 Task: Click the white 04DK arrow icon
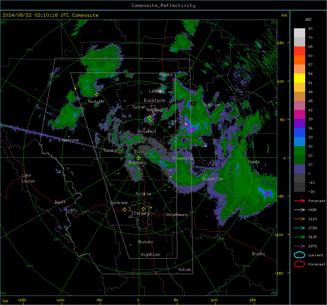[299, 210]
